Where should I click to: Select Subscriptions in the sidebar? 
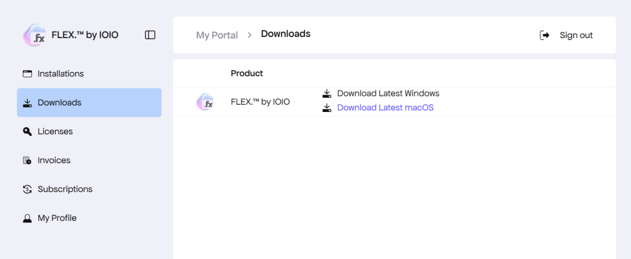pyautogui.click(x=65, y=189)
